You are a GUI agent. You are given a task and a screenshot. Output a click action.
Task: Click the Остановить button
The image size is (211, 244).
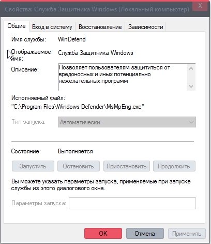pyautogui.click(x=79, y=166)
